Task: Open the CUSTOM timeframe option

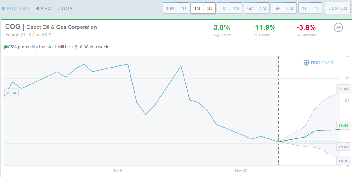Action: [338, 8]
